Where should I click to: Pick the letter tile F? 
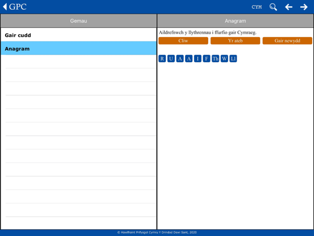[206, 59]
